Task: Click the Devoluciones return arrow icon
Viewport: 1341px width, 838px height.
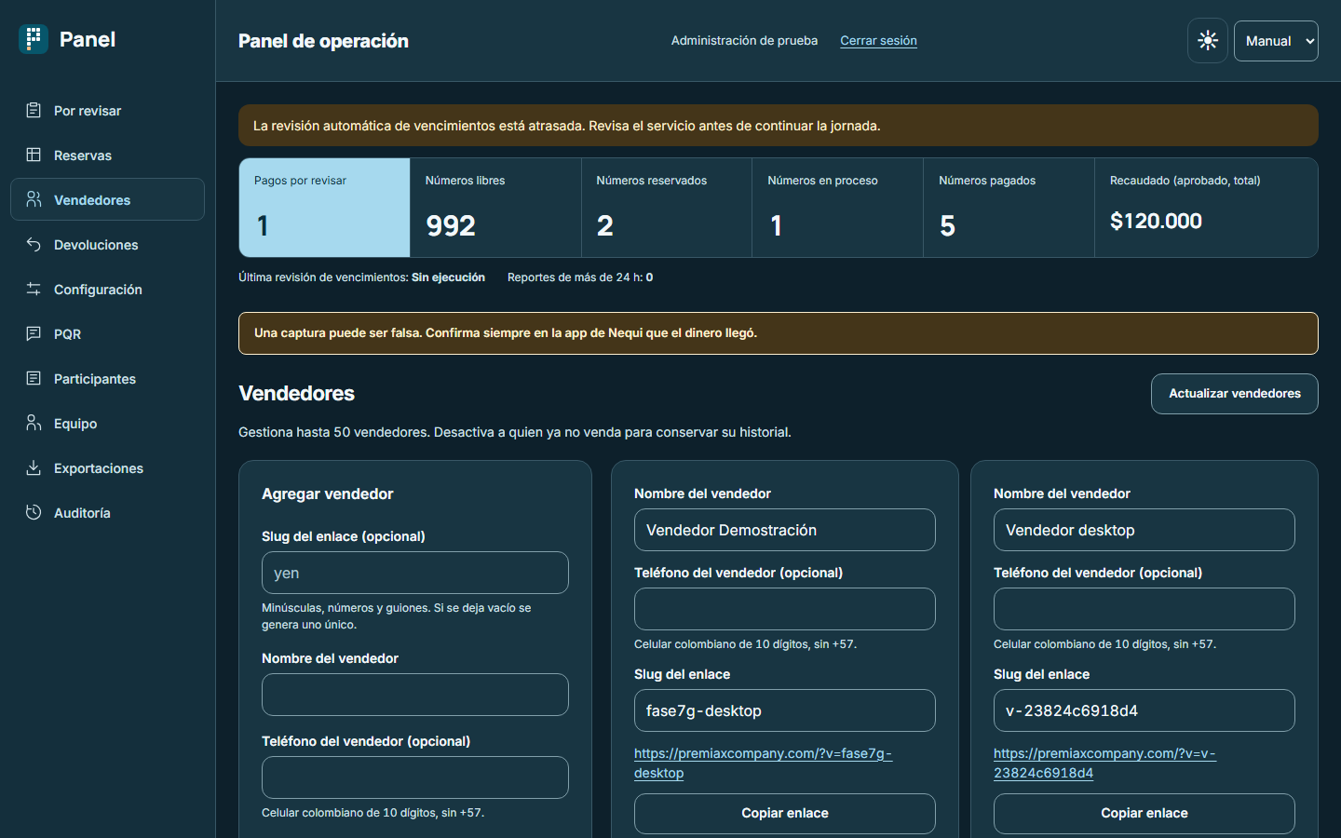Action: pyautogui.click(x=34, y=244)
